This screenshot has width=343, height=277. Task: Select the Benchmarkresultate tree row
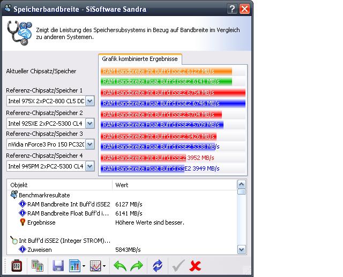click(44, 195)
